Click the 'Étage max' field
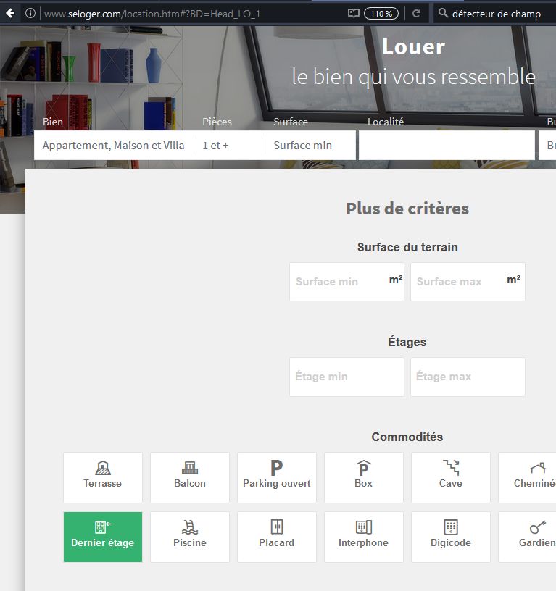This screenshot has width=556, height=591. click(x=468, y=377)
